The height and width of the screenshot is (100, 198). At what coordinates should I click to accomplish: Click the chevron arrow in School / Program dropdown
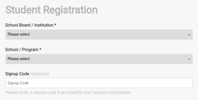point(189,59)
